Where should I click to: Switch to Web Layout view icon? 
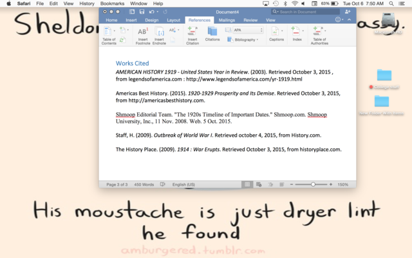tap(259, 184)
